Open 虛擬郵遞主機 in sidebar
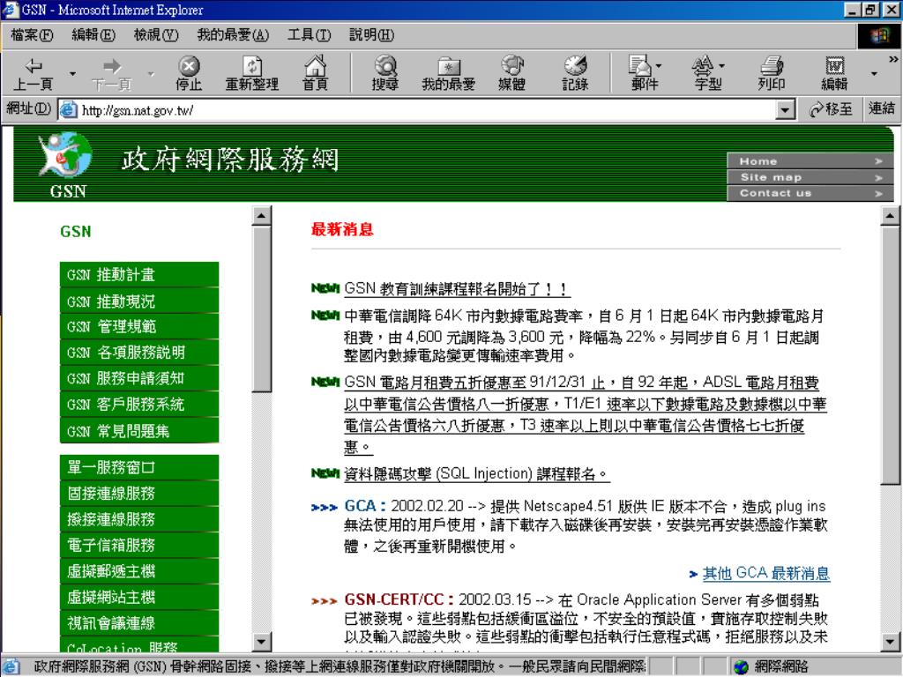 click(139, 571)
